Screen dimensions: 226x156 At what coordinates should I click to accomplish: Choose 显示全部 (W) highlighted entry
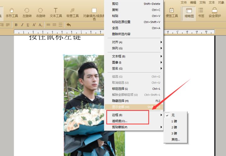pos(134,107)
